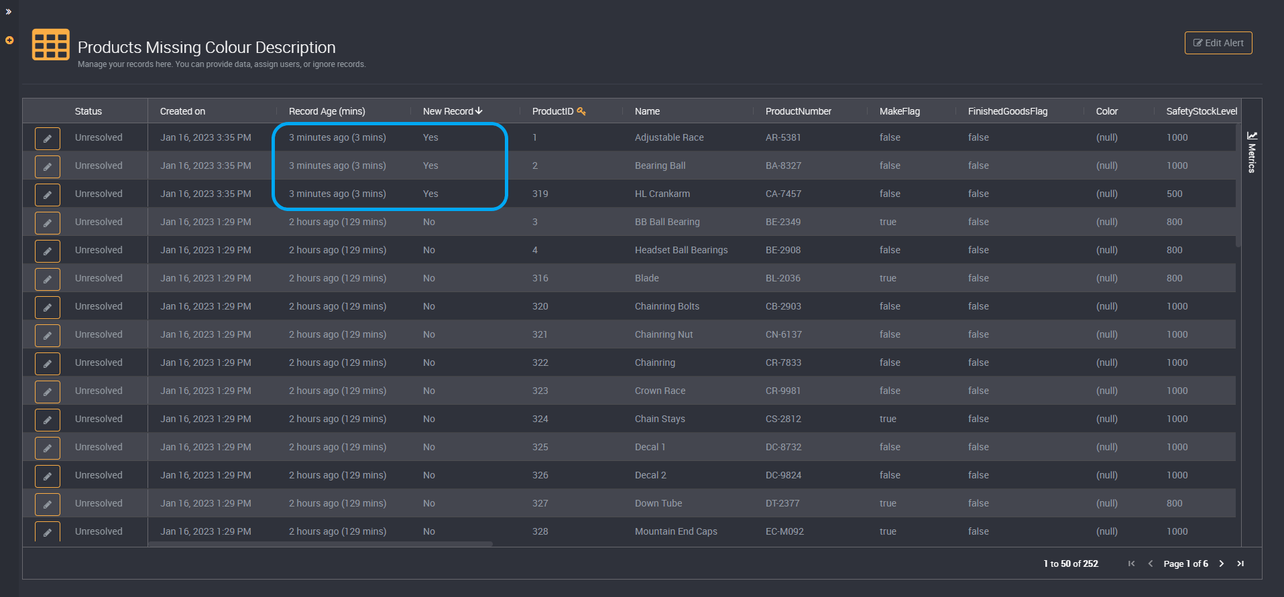Edit the Chainring record row
This screenshot has width=1284, height=597.
click(x=48, y=363)
